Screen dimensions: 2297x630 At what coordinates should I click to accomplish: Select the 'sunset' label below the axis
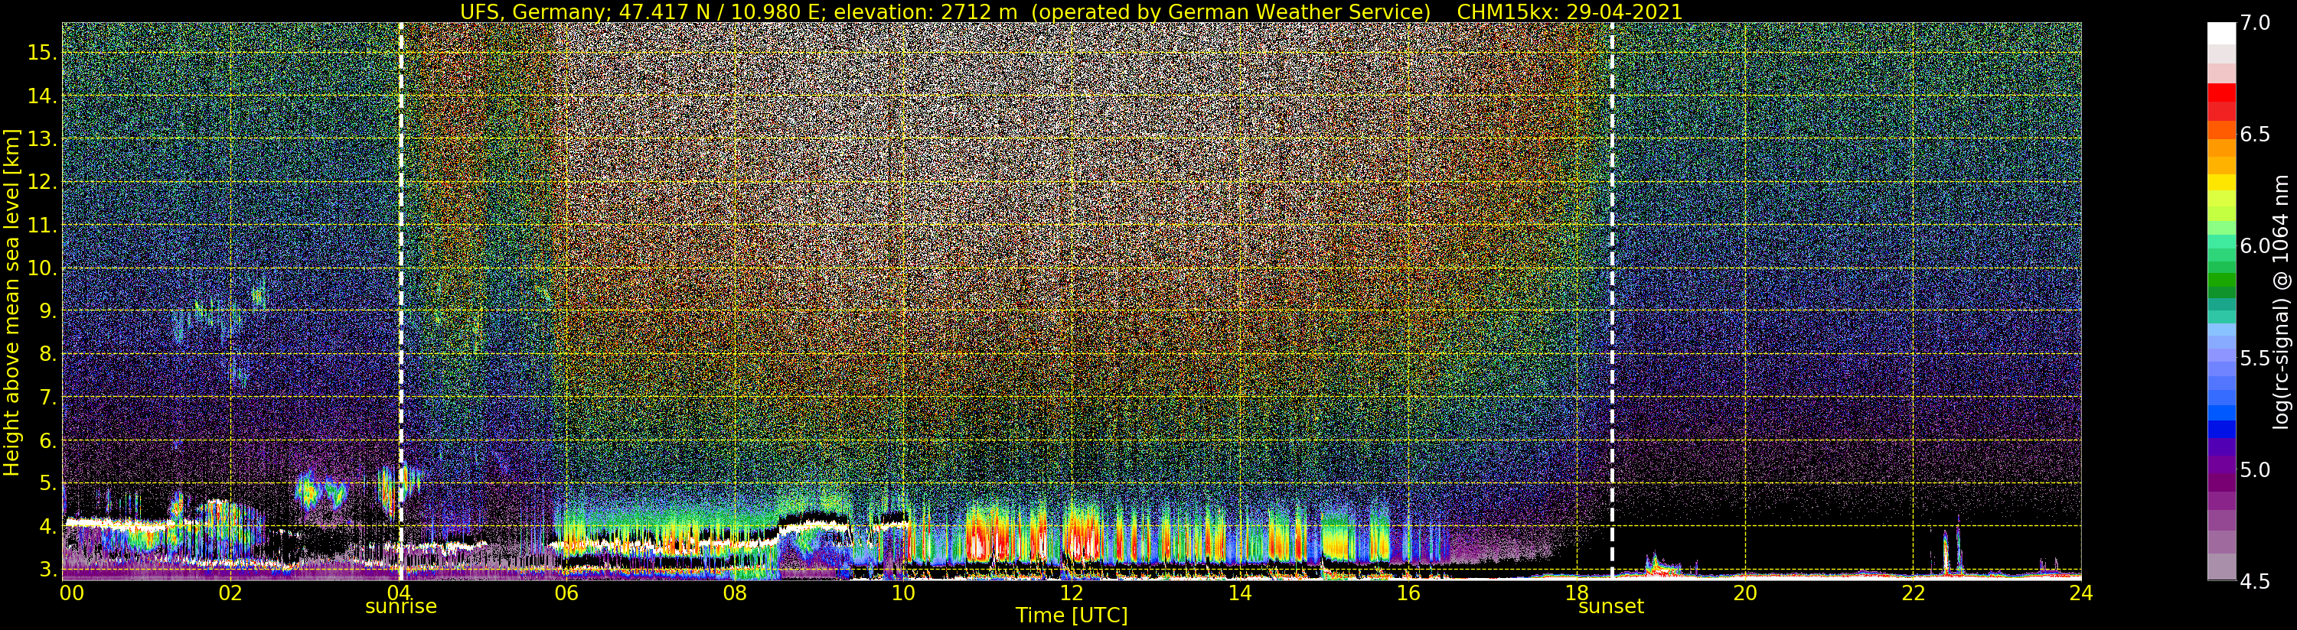(1610, 607)
